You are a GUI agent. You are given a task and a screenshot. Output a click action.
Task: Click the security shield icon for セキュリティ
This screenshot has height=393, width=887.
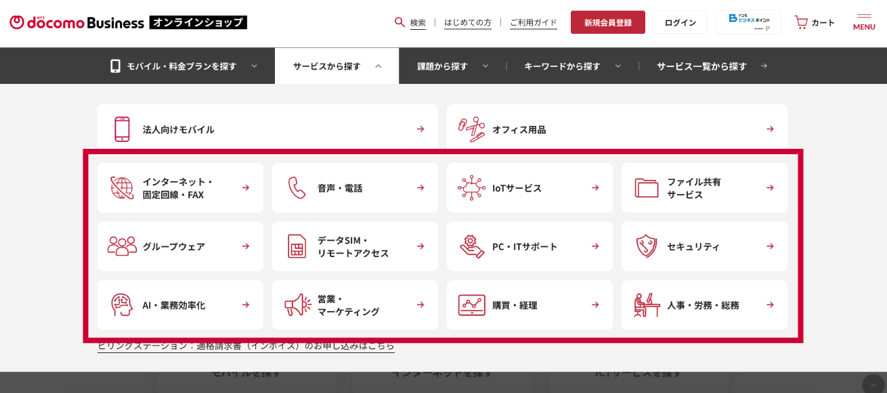(646, 246)
